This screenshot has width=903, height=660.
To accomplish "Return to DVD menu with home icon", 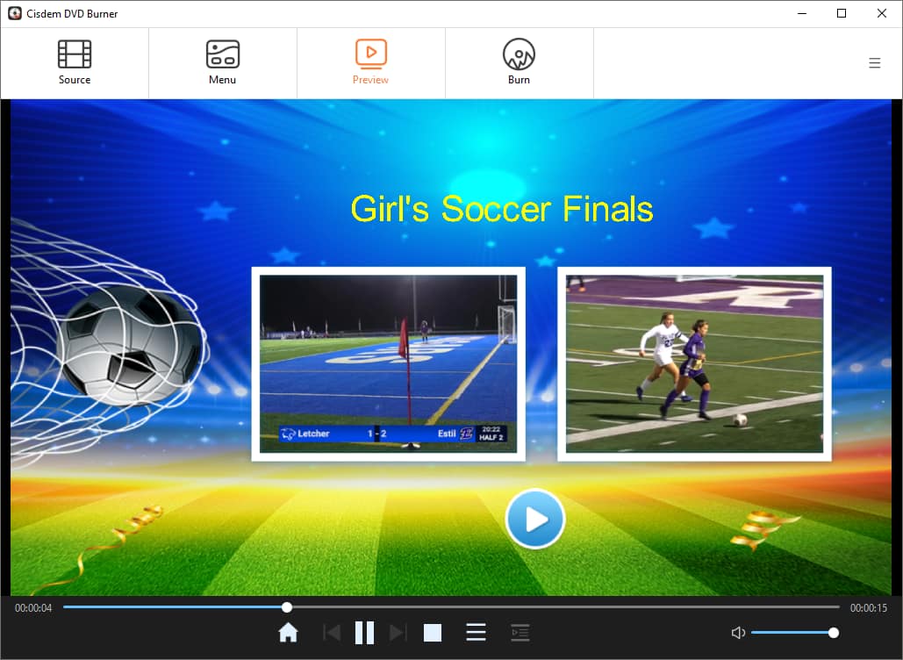I will (x=288, y=632).
